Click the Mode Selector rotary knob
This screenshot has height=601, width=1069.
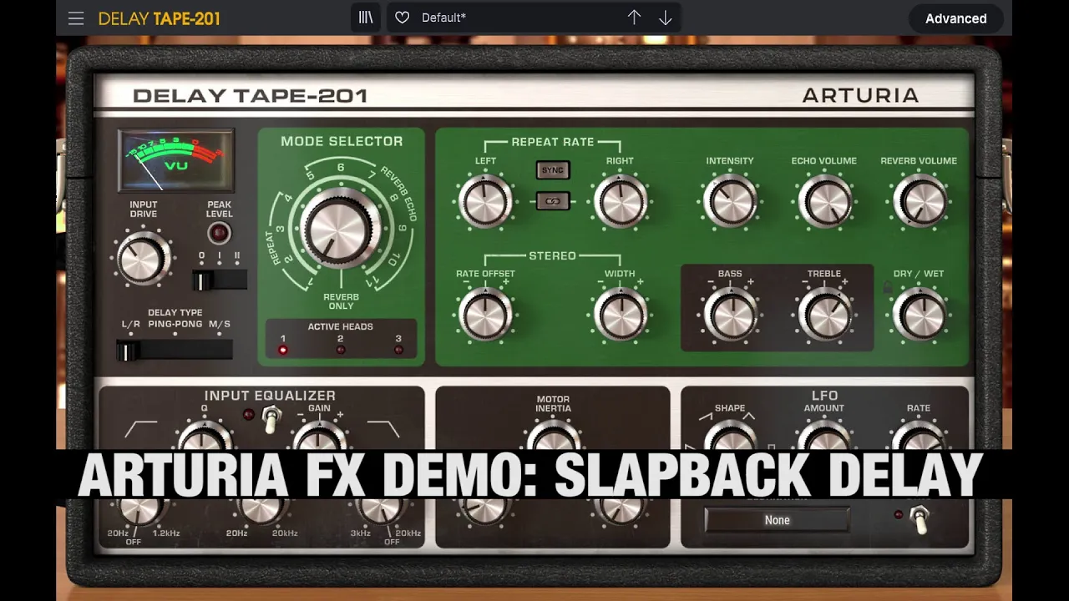point(341,228)
